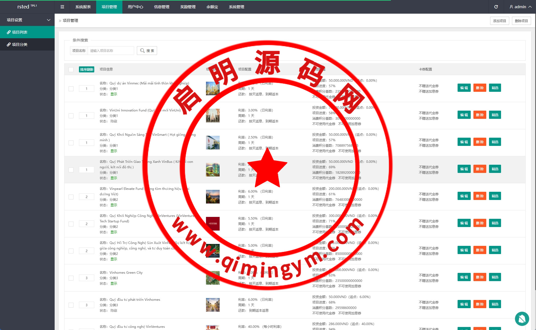Toggle the select-all checkbox in table header
The image size is (536, 330).
click(71, 69)
